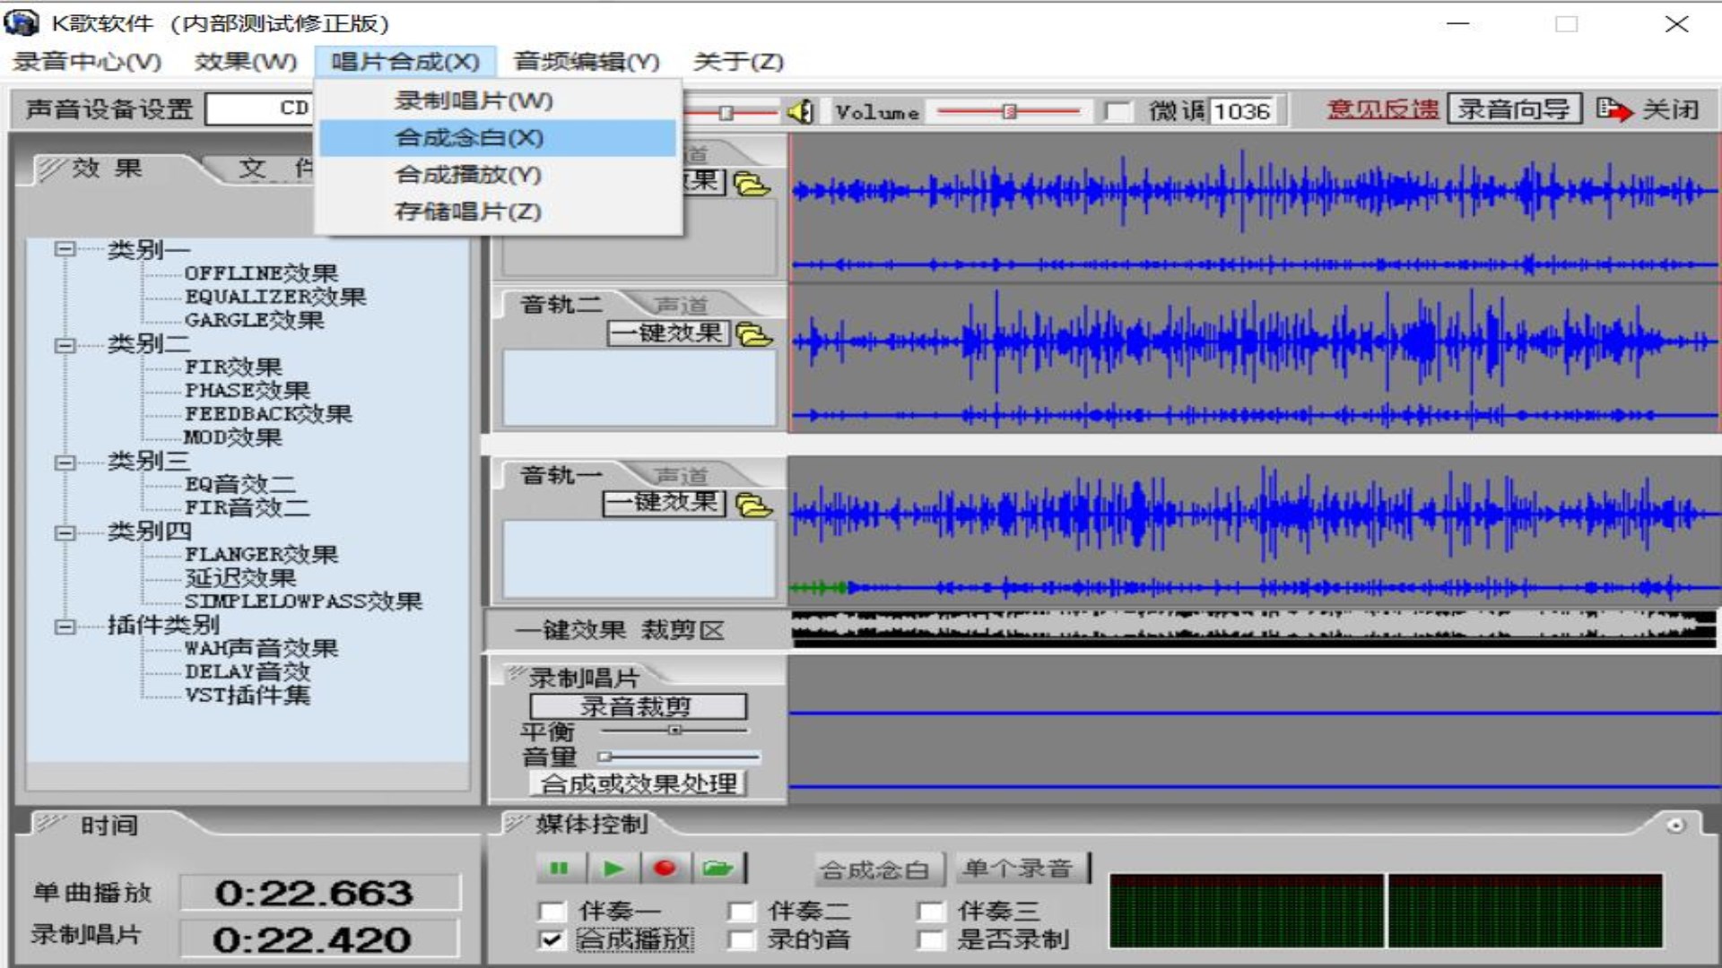Enable the 伴奏一 checkbox
Image resolution: width=1722 pixels, height=968 pixels.
pyautogui.click(x=552, y=912)
